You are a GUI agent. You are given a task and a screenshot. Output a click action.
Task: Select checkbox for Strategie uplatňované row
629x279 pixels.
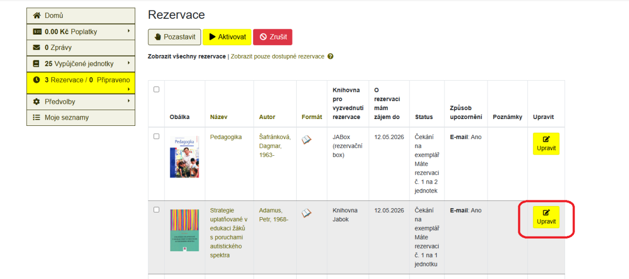pyautogui.click(x=156, y=210)
